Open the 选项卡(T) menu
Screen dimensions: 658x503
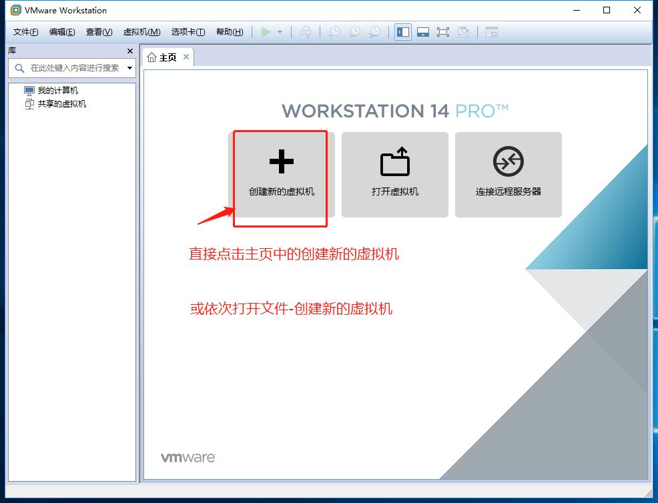[x=188, y=32]
